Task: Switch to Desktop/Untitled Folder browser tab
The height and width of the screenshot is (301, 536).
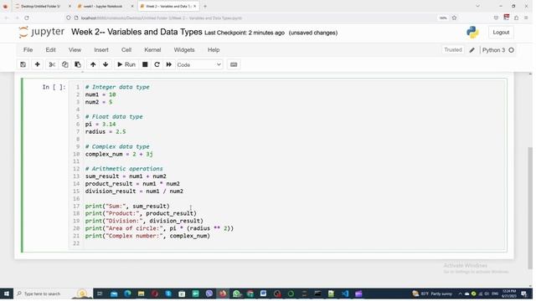Action: (40, 6)
